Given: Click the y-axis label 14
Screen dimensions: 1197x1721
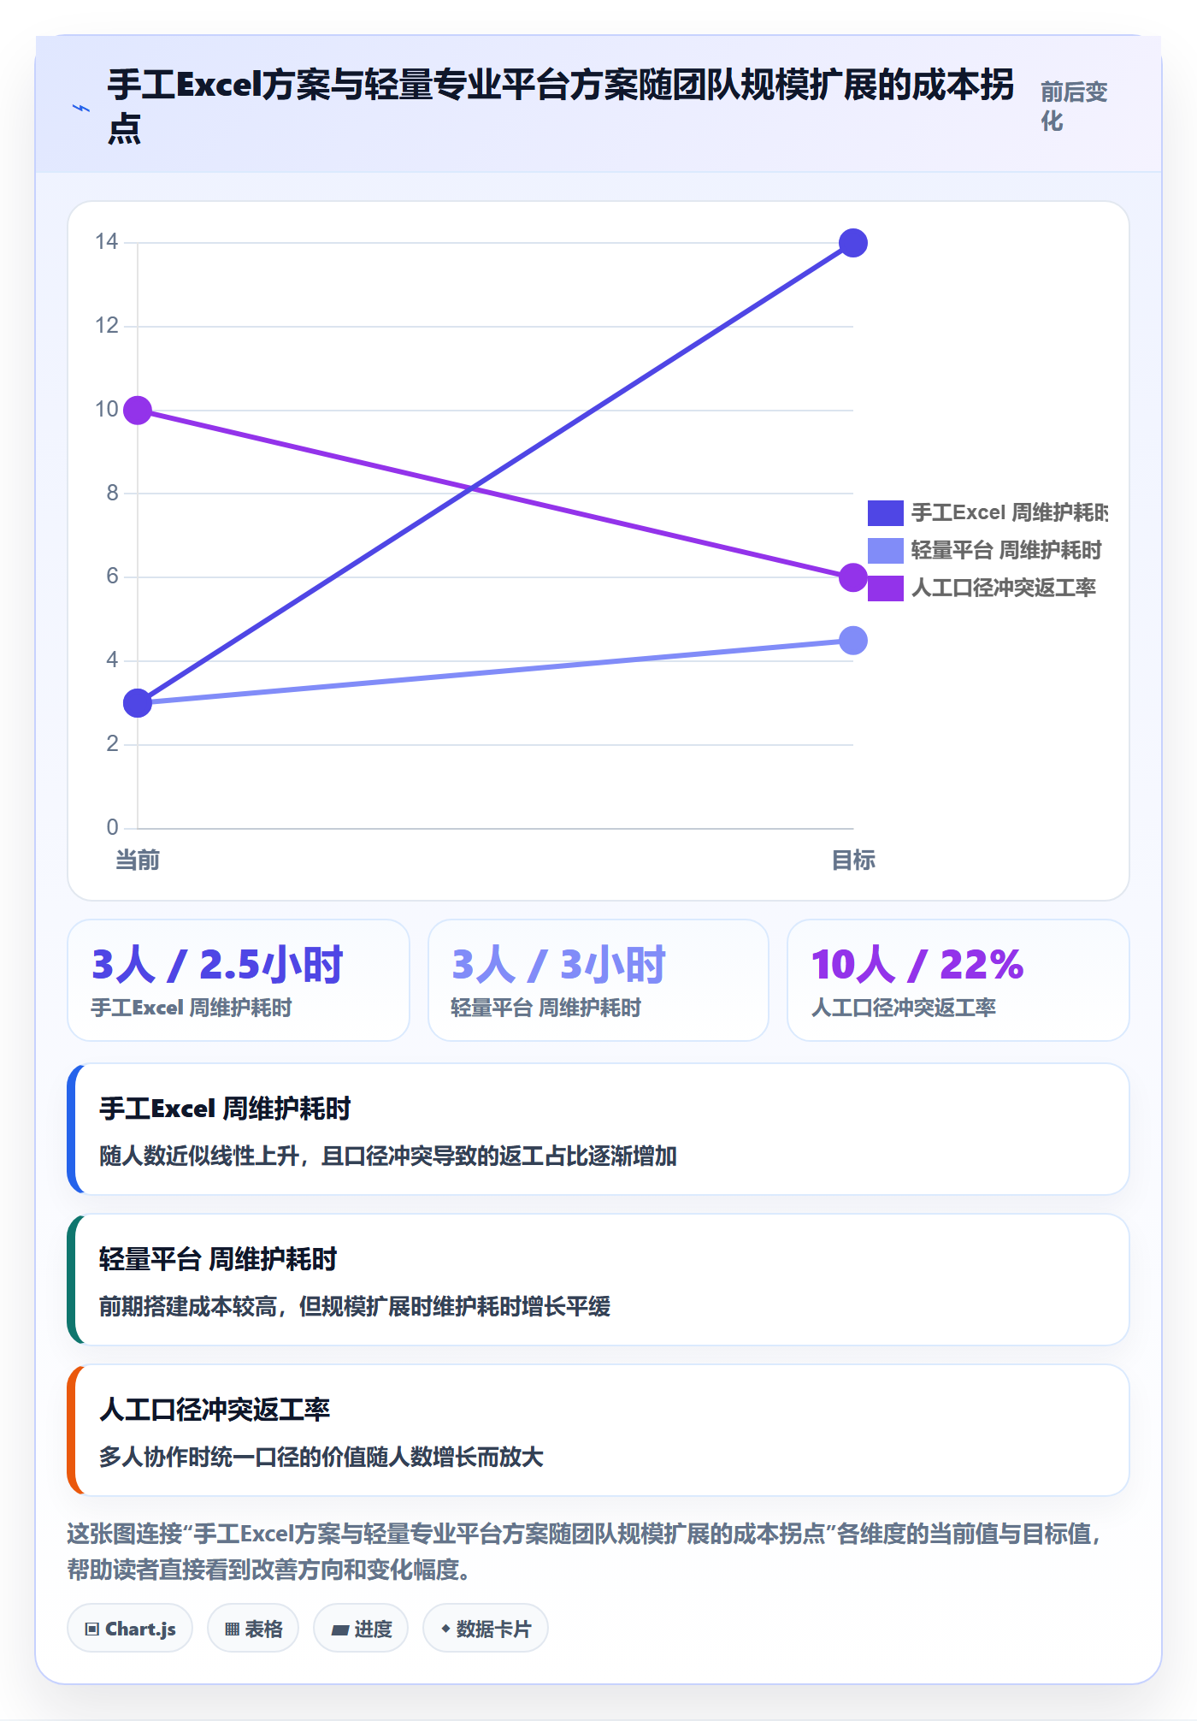Looking at the screenshot, I should point(107,241).
